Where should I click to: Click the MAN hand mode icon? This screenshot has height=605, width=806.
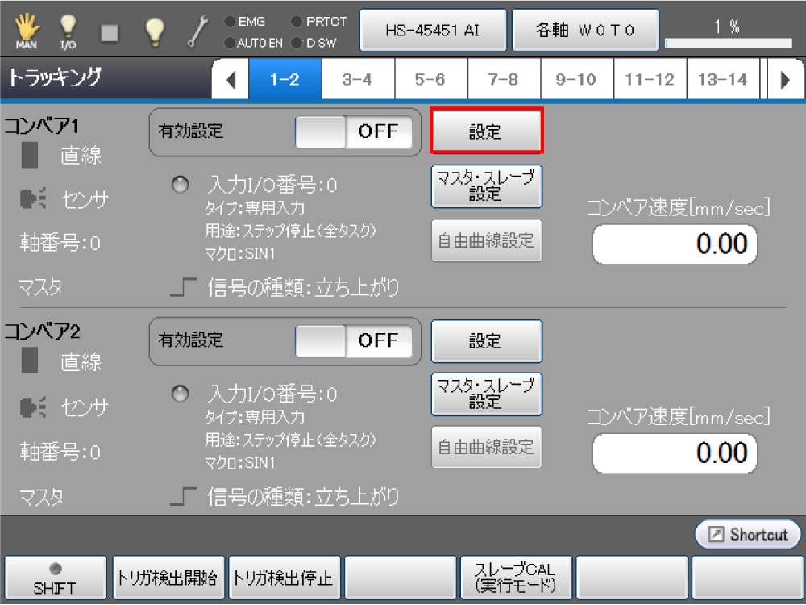point(26,31)
